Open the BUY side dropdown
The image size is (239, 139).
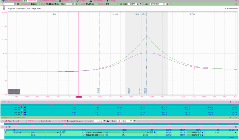(x=38, y=133)
